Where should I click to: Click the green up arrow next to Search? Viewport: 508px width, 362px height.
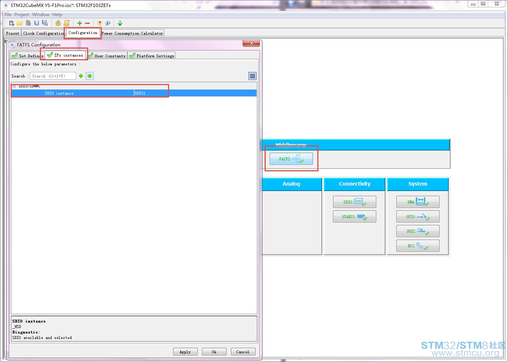pos(90,76)
